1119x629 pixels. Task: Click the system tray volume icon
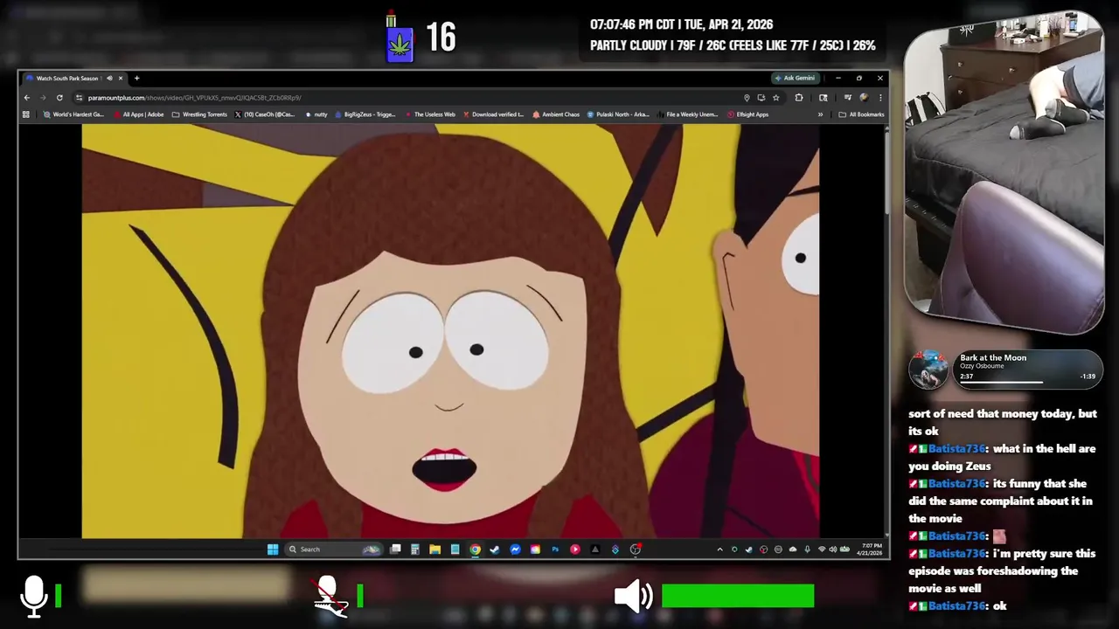(833, 550)
